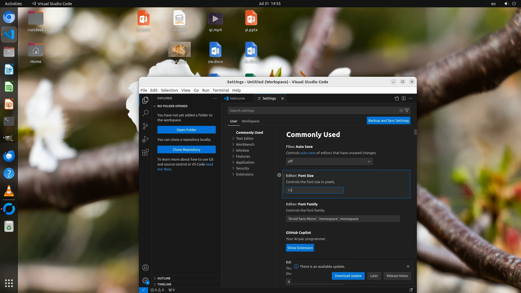
Task: Click the Clone Repository button
Action: pos(186,149)
